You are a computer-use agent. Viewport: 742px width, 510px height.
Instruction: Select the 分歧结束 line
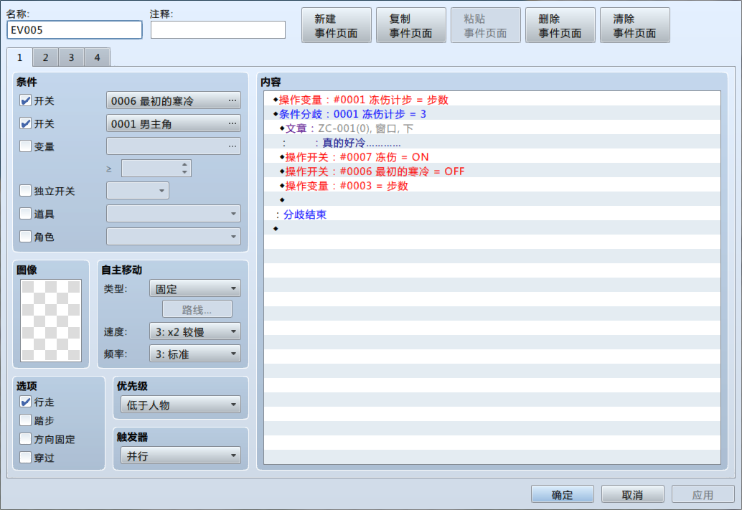(492, 214)
